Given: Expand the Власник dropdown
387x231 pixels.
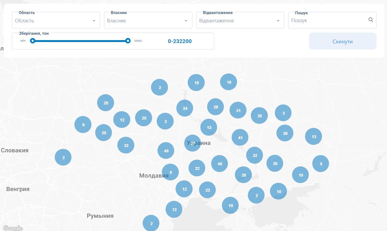Looking at the screenshot, I should click(x=148, y=20).
